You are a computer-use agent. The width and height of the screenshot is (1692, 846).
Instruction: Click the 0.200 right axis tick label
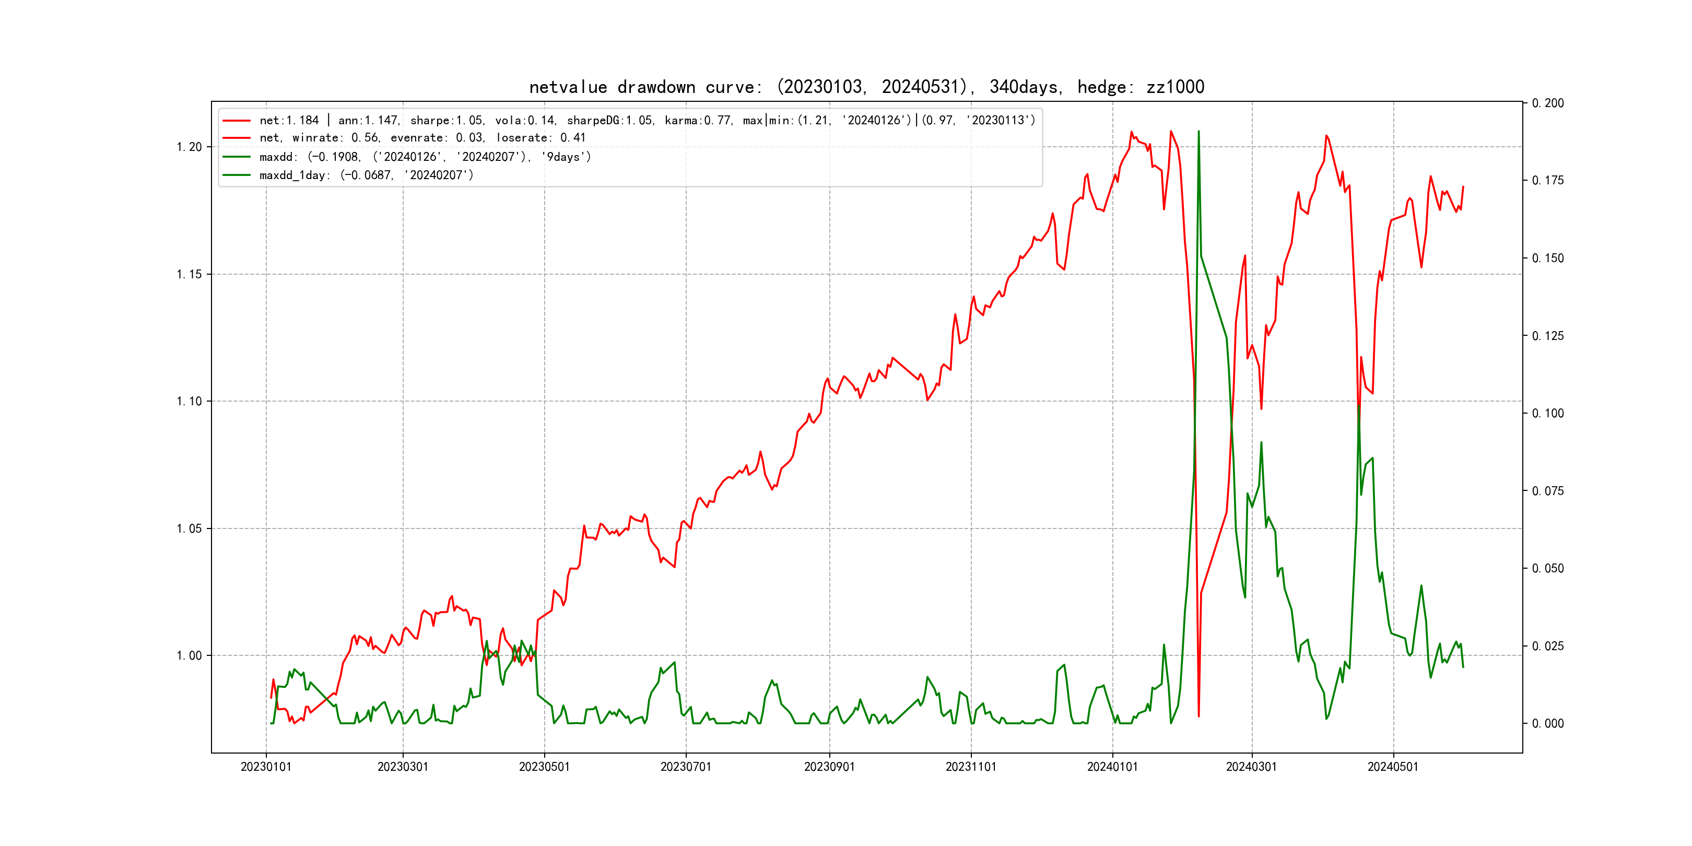1548,103
